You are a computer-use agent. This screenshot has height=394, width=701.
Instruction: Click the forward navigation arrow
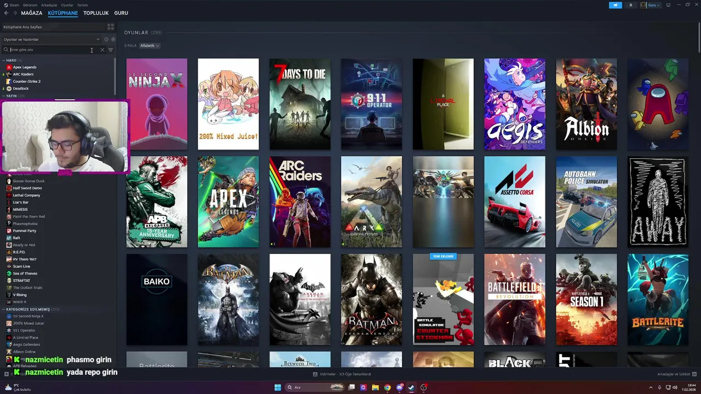(x=14, y=13)
